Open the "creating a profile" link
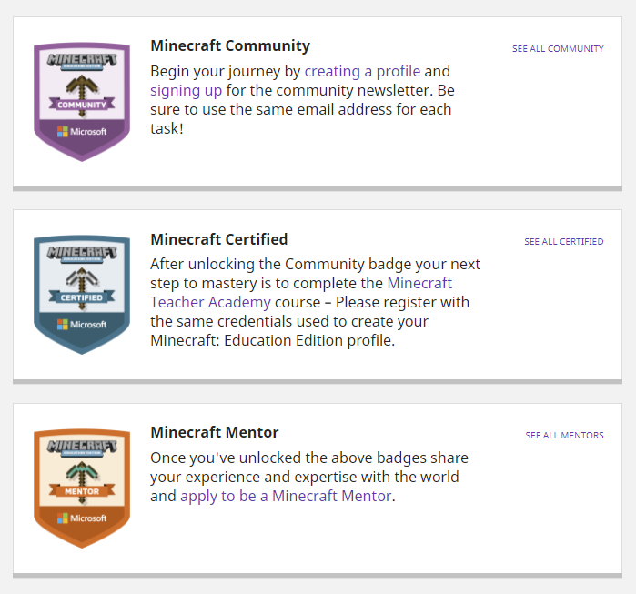The height and width of the screenshot is (594, 636). 362,71
